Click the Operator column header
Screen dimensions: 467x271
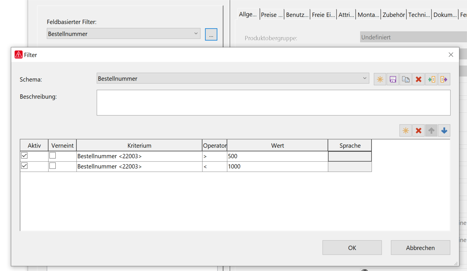215,145
